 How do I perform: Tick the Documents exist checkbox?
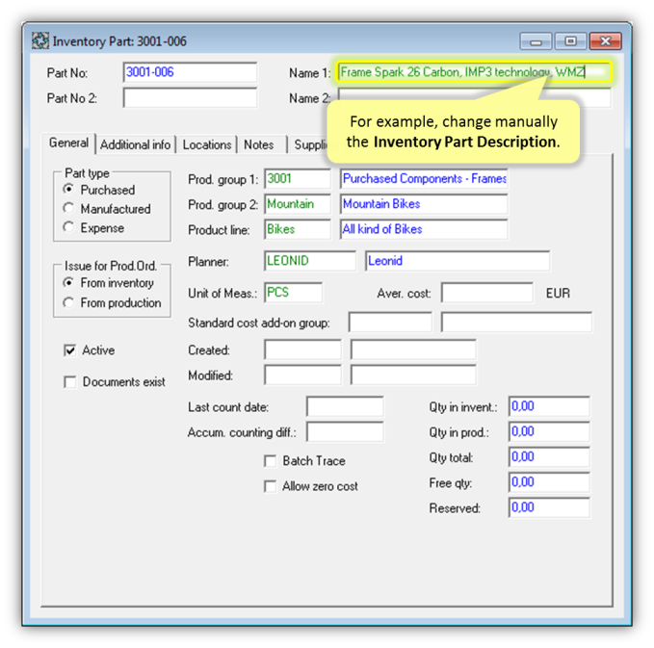point(70,381)
